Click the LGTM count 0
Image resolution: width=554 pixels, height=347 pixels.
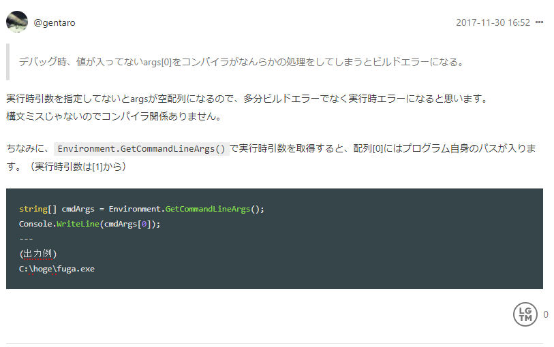click(546, 314)
